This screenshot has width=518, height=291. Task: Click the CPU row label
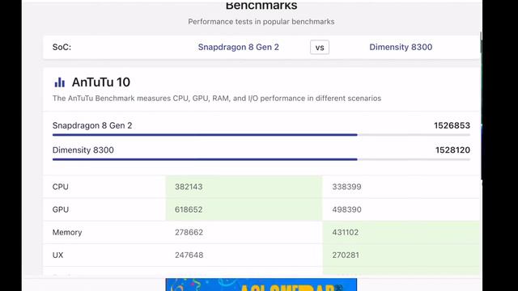pos(61,187)
